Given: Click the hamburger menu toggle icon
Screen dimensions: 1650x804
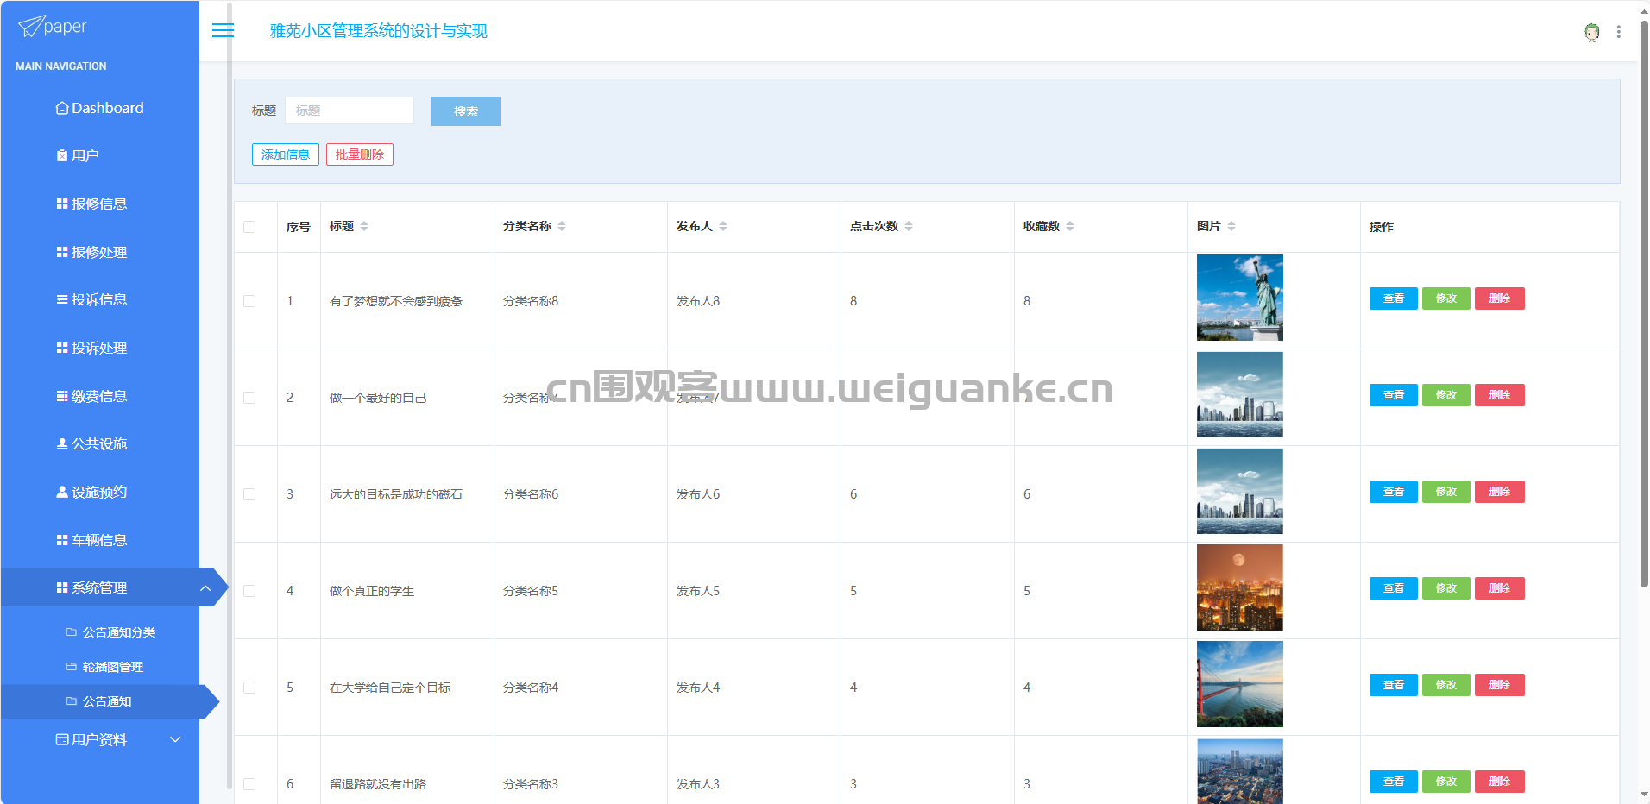Looking at the screenshot, I should pos(223,31).
